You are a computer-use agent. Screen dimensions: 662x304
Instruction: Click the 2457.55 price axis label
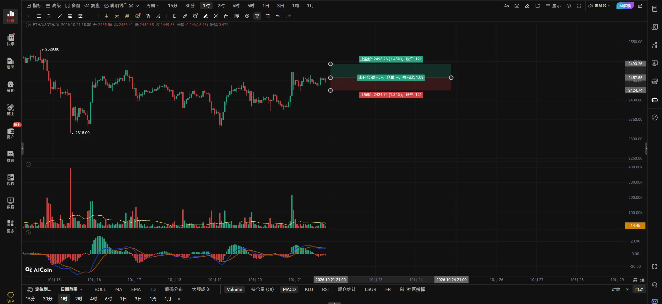pyautogui.click(x=635, y=78)
